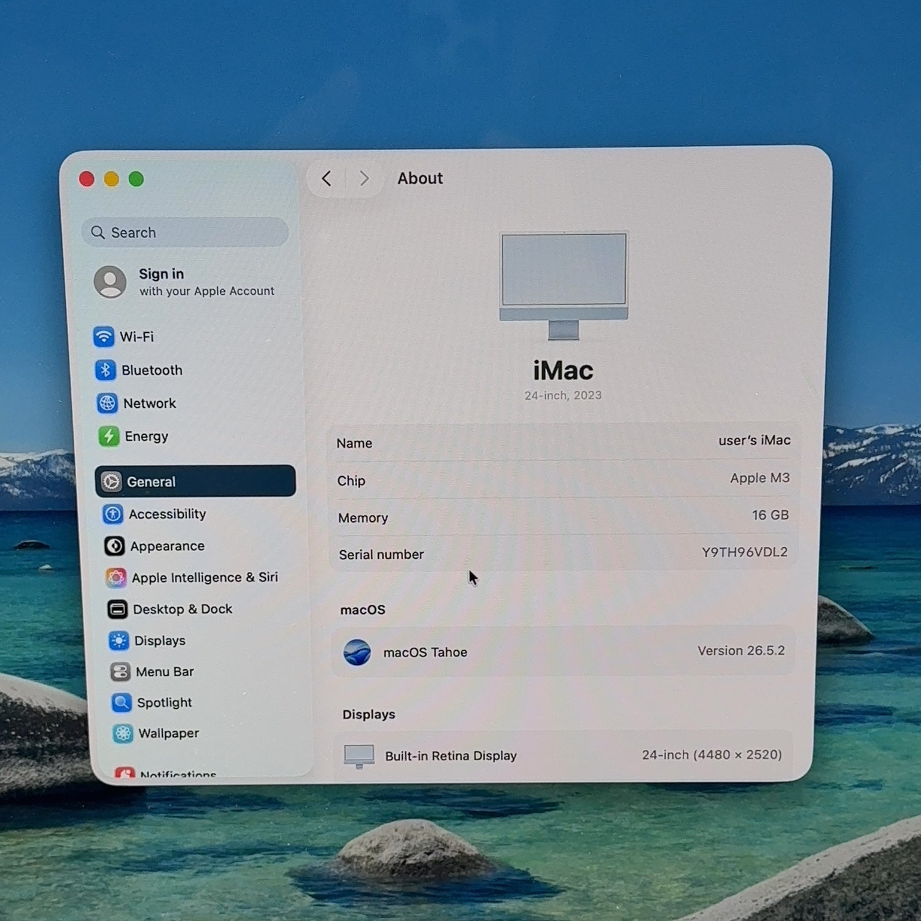Click the 'Displays' section heading in About
This screenshot has width=921, height=921.
coord(369,715)
